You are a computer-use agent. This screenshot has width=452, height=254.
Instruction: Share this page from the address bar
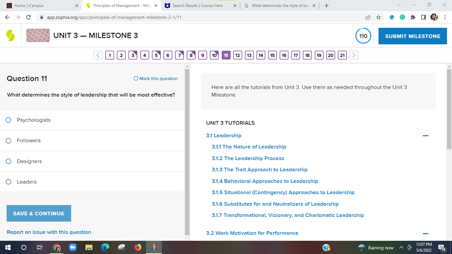tap(368, 17)
